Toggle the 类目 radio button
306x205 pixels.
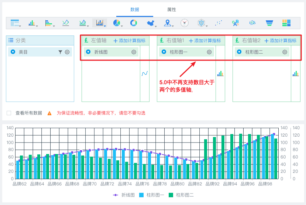(13, 52)
